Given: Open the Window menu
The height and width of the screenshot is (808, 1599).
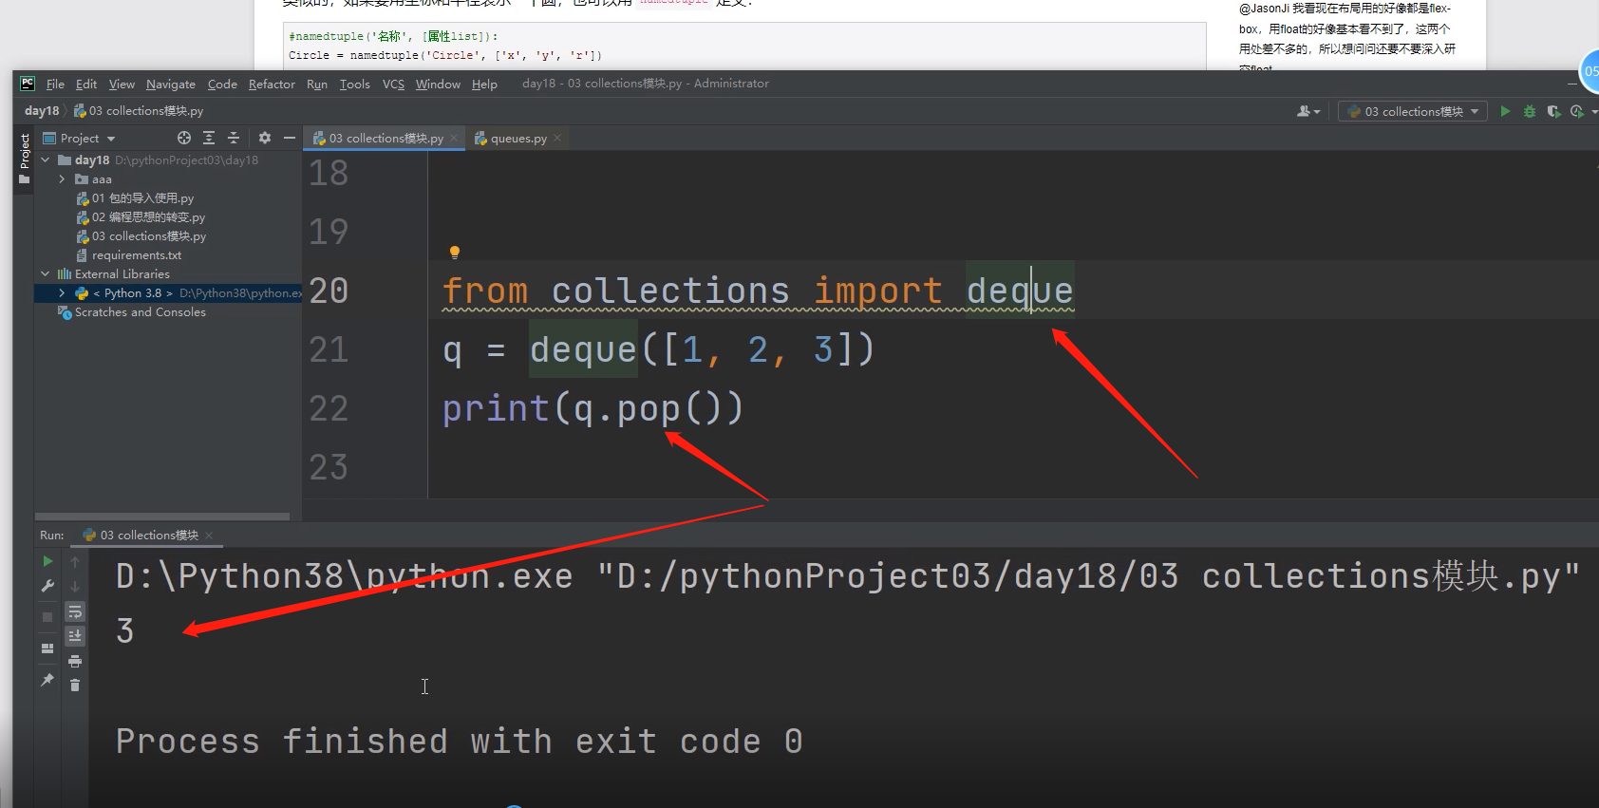Looking at the screenshot, I should (438, 84).
